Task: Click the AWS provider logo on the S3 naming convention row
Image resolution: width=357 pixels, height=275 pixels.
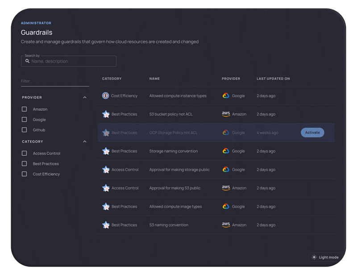Action: (226, 225)
